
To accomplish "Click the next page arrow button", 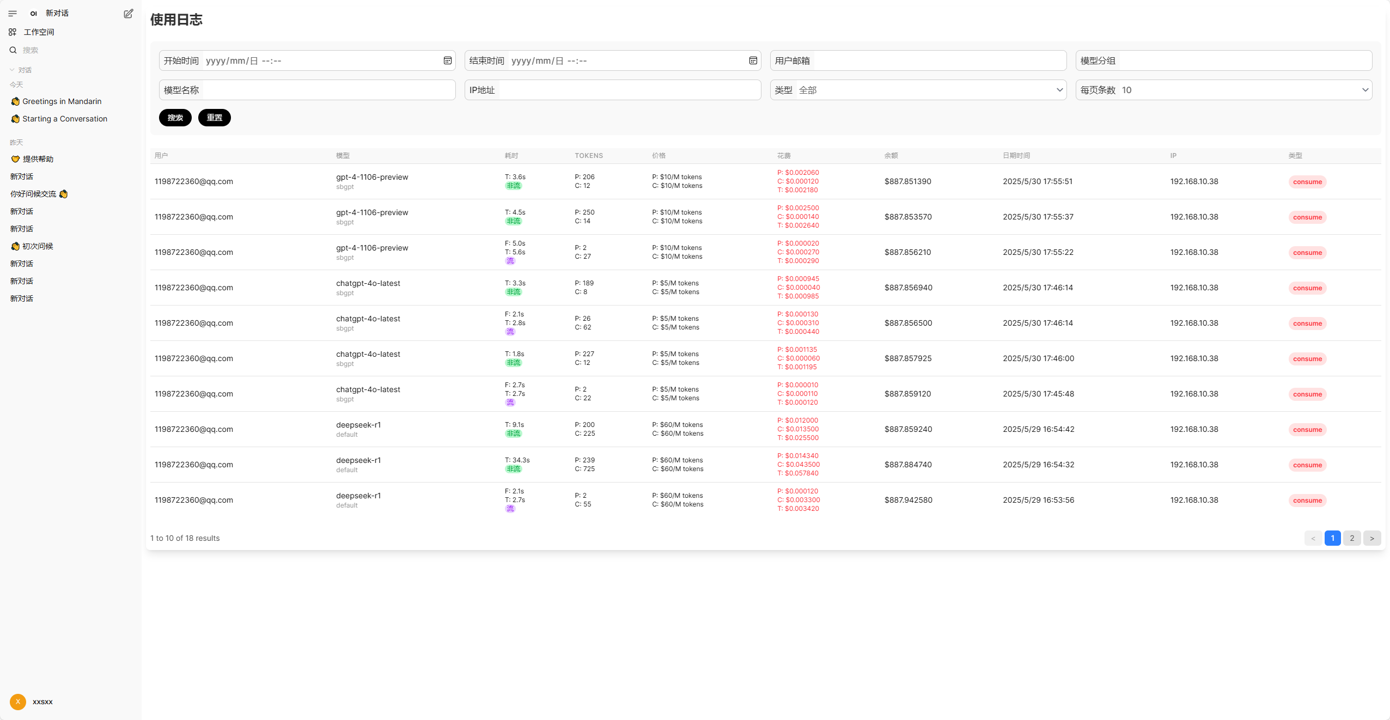I will pos(1372,538).
